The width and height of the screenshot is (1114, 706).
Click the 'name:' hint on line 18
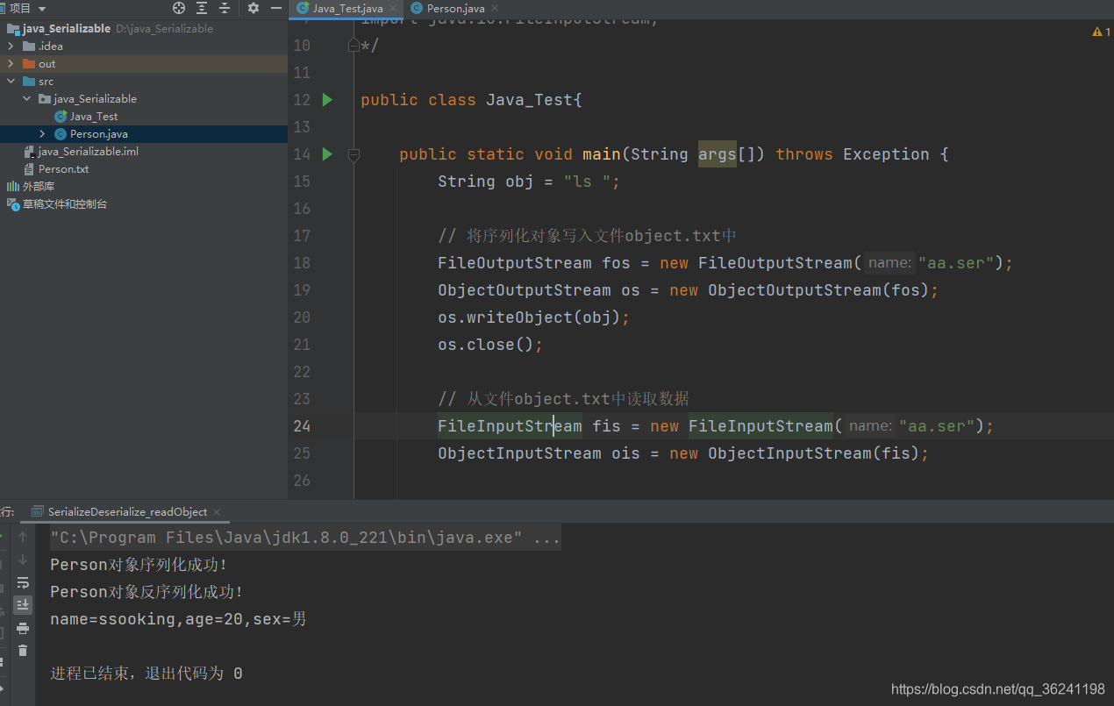(x=889, y=263)
